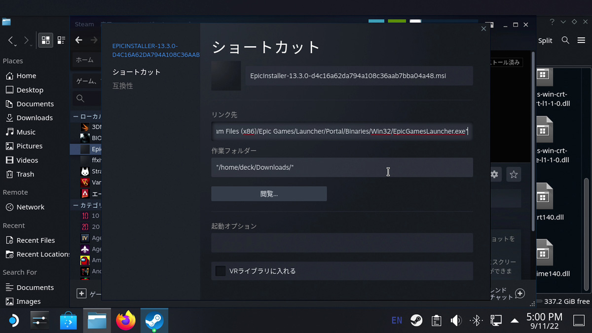Show hidden system tray icons

click(x=515, y=321)
